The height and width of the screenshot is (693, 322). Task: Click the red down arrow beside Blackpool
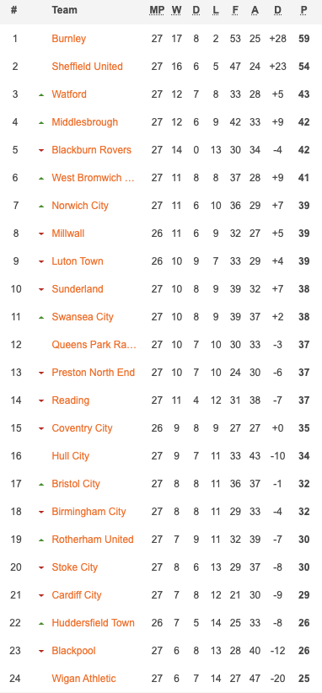pyautogui.click(x=41, y=652)
